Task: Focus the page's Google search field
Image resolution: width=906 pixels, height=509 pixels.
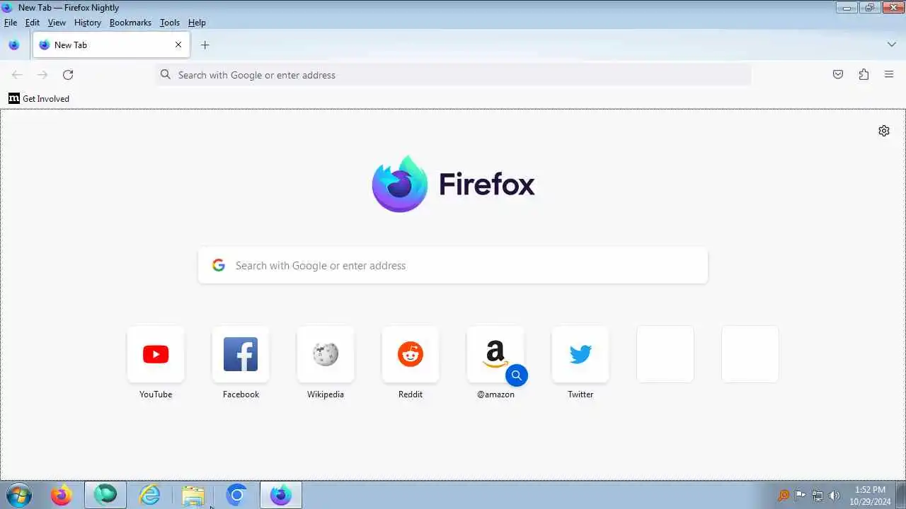Action: pyautogui.click(x=453, y=265)
